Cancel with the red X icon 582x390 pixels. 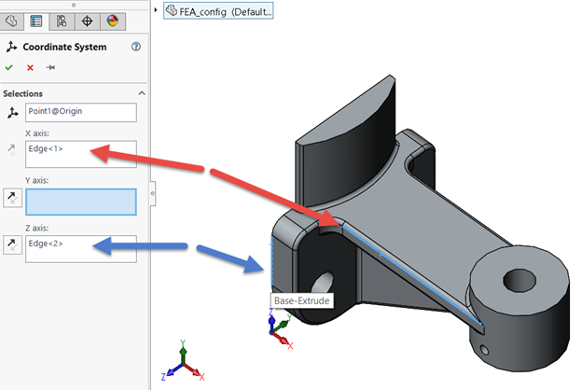(30, 68)
